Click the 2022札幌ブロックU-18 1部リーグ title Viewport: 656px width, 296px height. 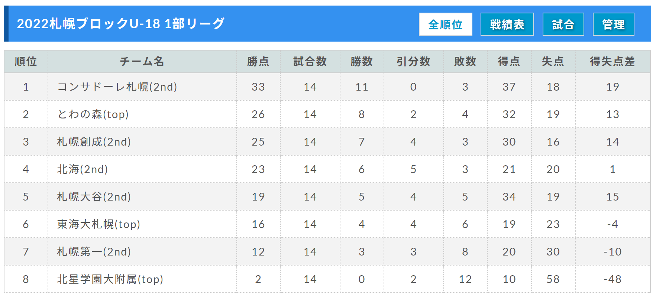click(121, 24)
